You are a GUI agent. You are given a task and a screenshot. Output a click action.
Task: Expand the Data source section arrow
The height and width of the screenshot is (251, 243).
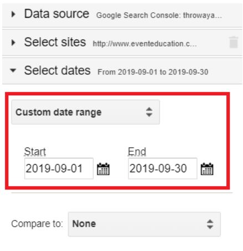coord(13,14)
